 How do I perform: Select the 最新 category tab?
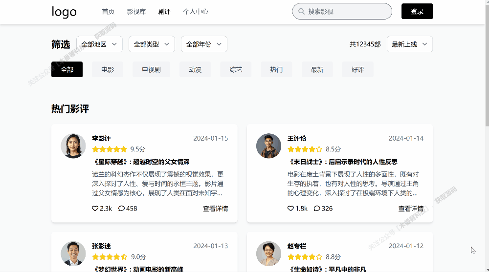(x=317, y=69)
